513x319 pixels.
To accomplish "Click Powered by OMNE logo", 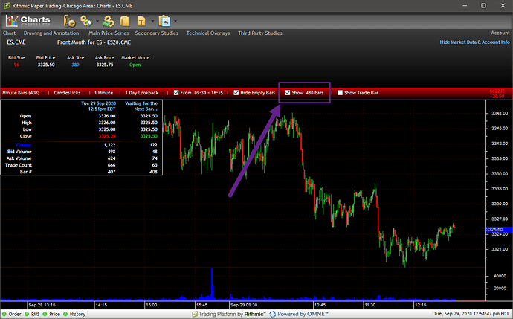I will coord(299,314).
